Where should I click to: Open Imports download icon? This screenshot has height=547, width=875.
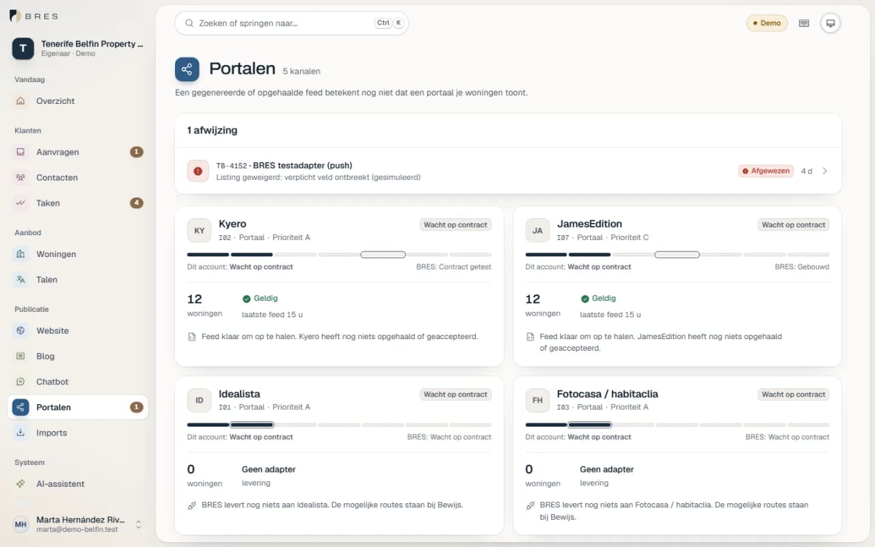click(21, 433)
